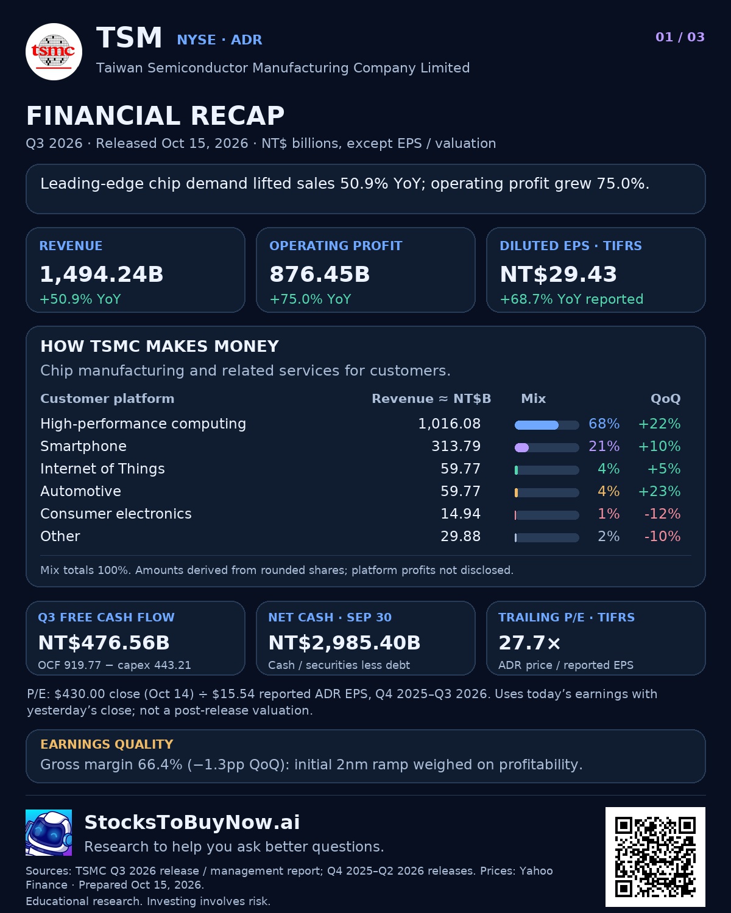Image resolution: width=731 pixels, height=913 pixels.
Task: Click the 313.79 revenue value
Action: click(456, 446)
